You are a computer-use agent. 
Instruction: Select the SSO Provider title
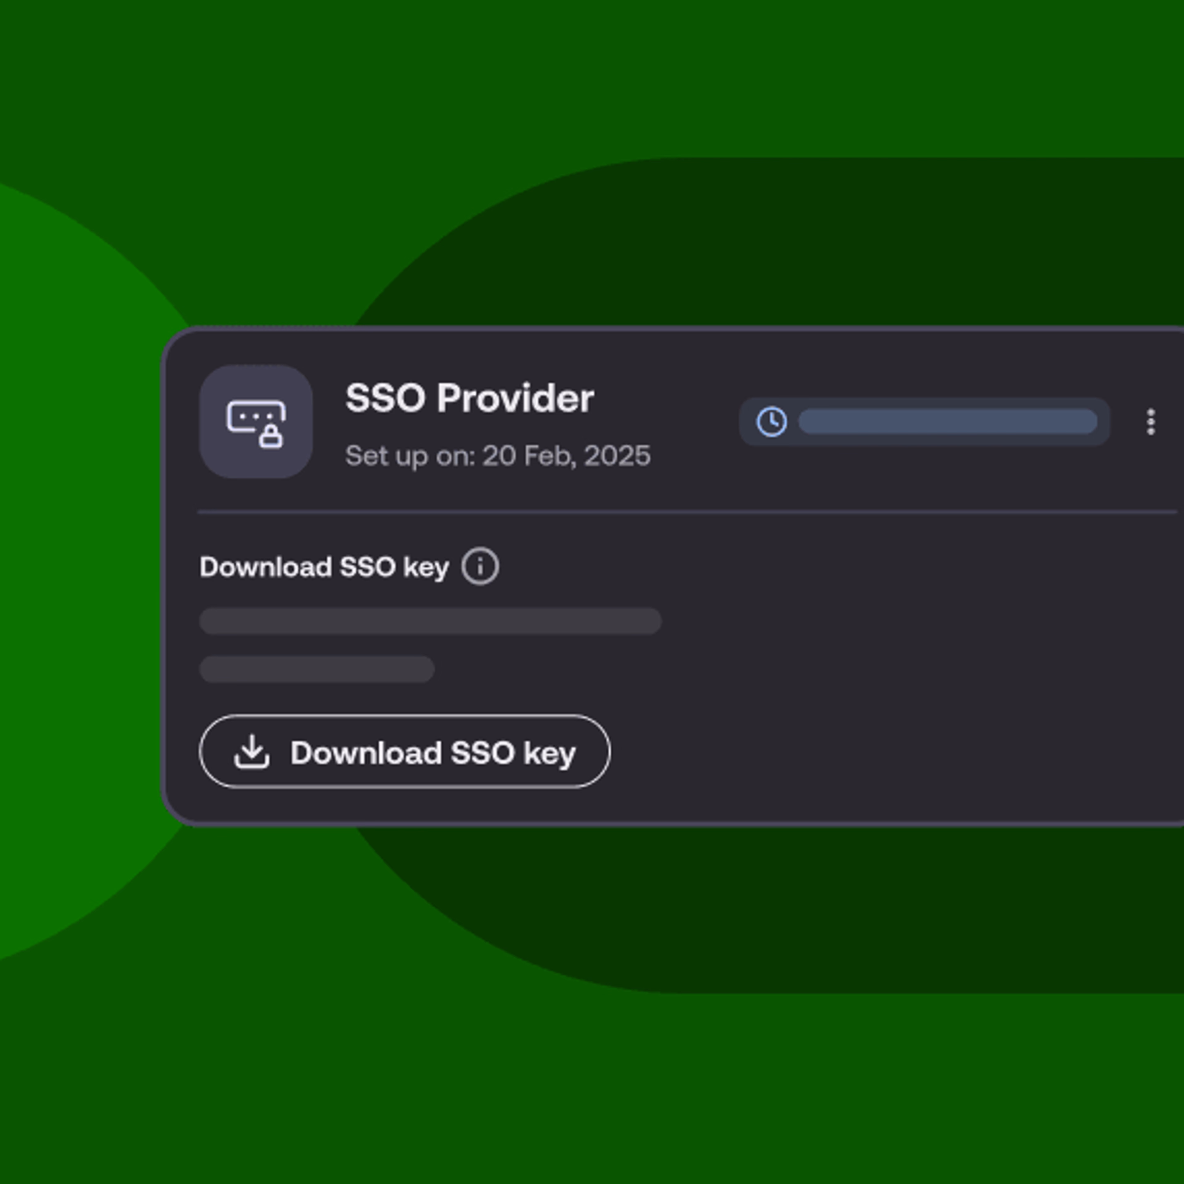point(469,398)
